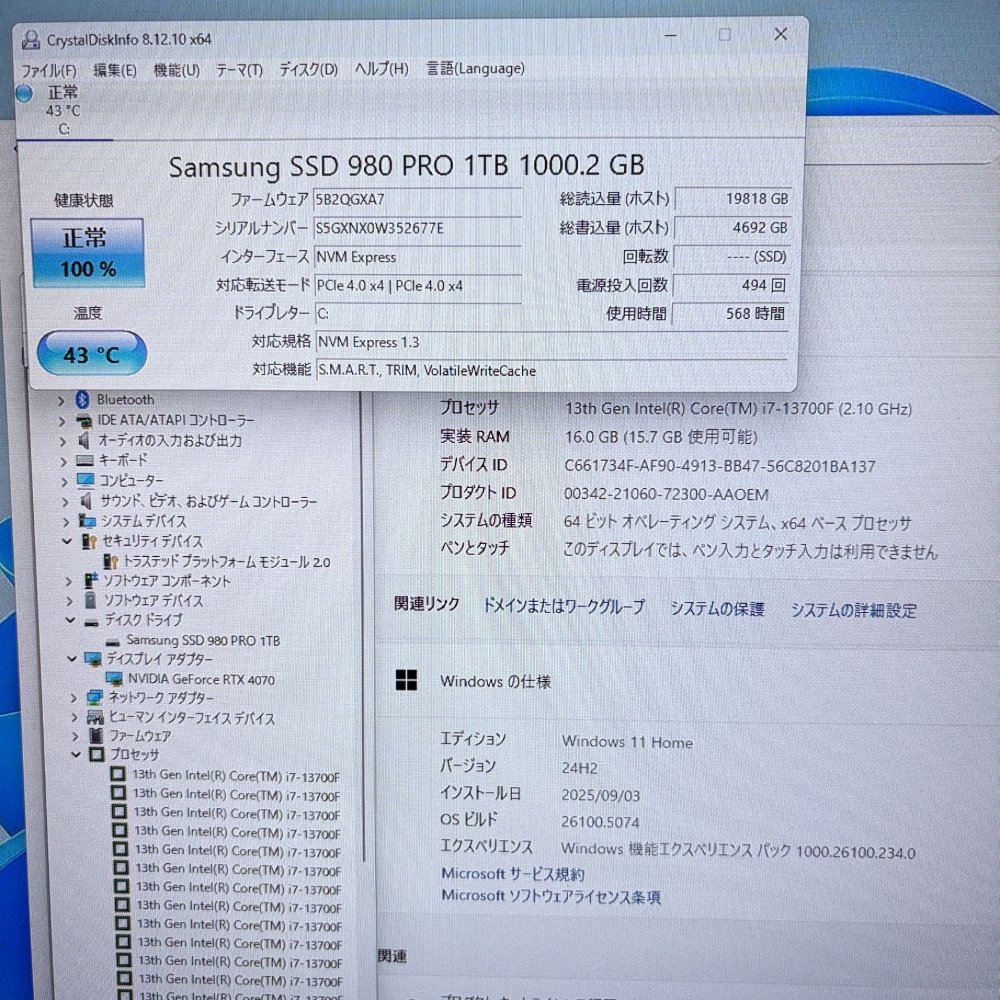Click the first i7-13700F processor icon
1000x1000 pixels.
tap(117, 774)
